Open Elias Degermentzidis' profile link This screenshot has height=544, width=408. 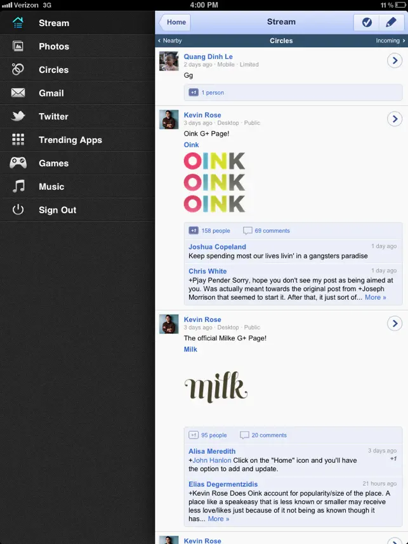(223, 484)
